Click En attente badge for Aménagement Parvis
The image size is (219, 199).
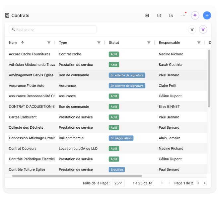coord(127,75)
